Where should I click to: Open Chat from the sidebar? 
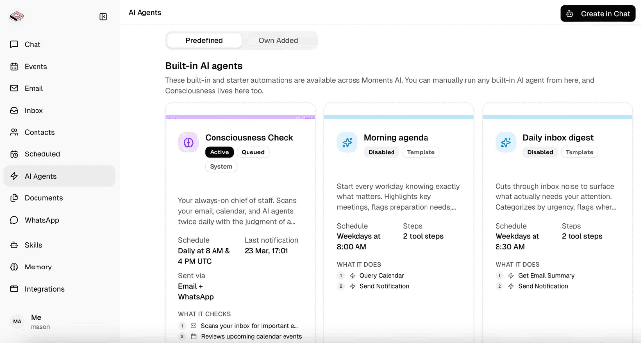click(33, 44)
